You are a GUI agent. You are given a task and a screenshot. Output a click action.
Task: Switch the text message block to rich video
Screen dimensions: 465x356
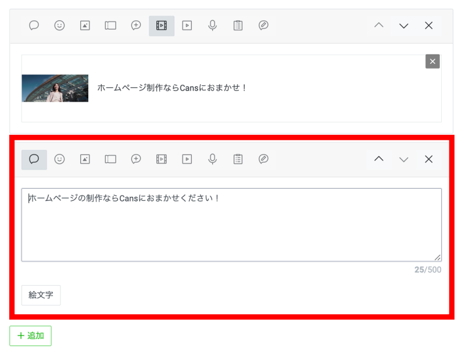[162, 159]
